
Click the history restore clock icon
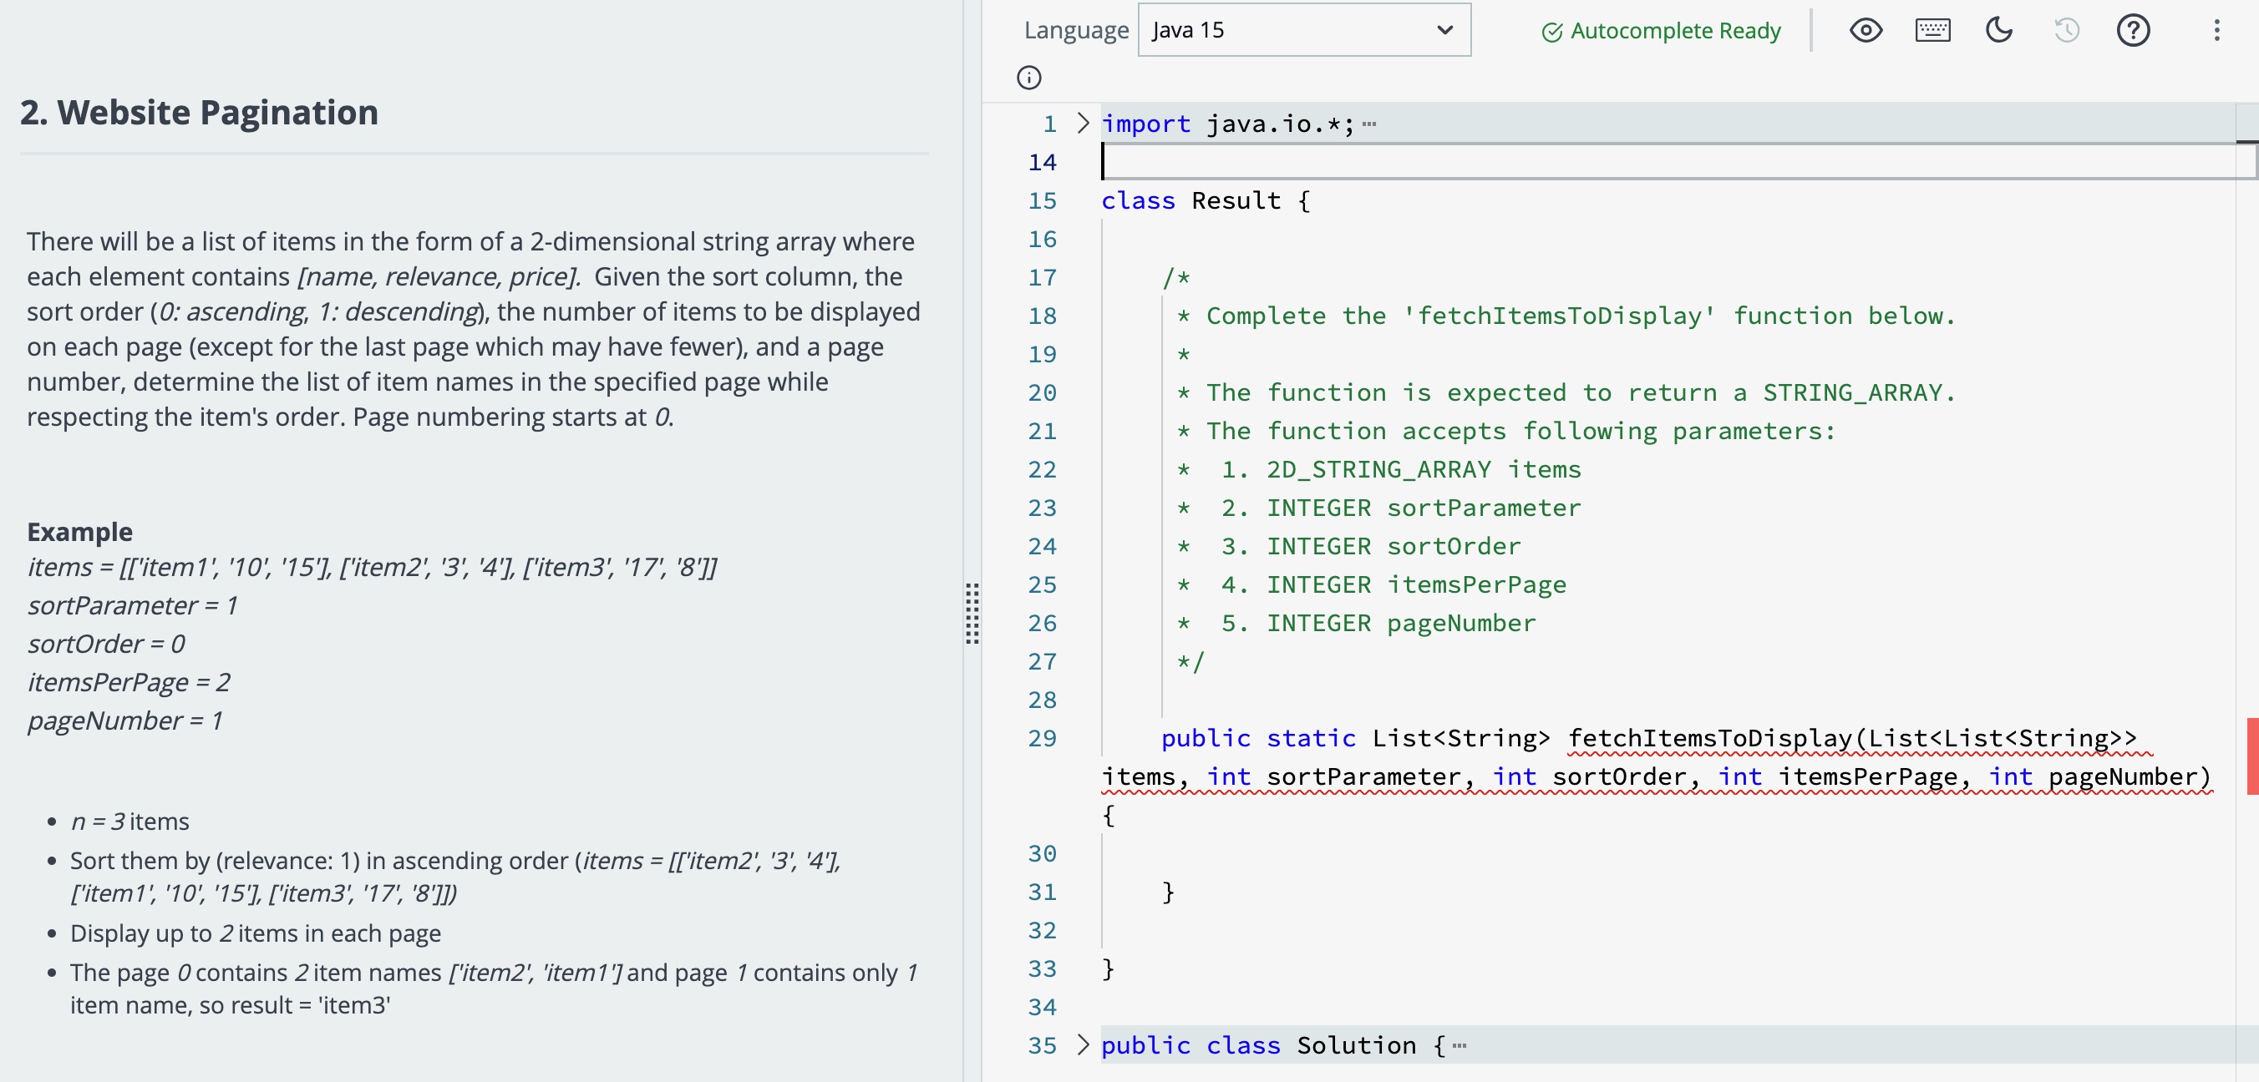[2066, 31]
